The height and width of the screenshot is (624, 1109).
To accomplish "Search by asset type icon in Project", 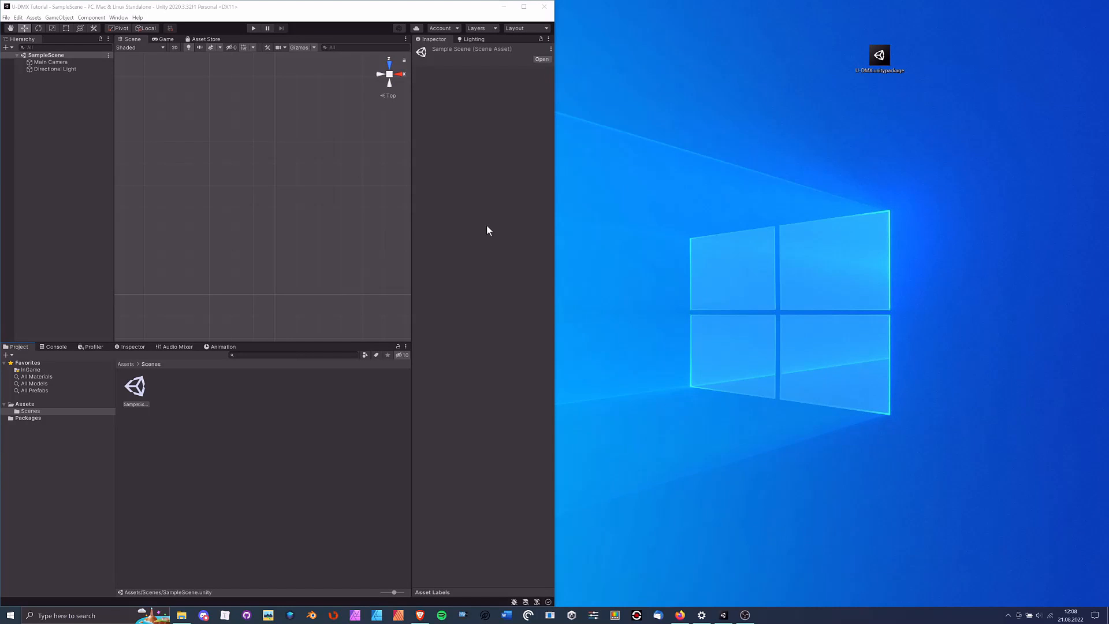I will click(x=365, y=355).
